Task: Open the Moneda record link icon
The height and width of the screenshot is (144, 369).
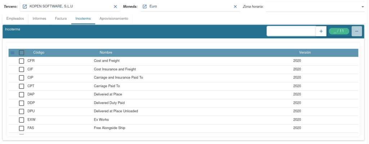Action: tap(145, 6)
